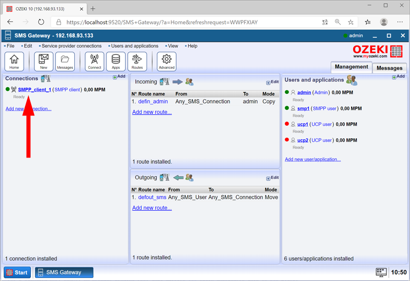Click the Any_SMS_Connection cell in Incoming table
The image size is (410, 281).
point(202,102)
